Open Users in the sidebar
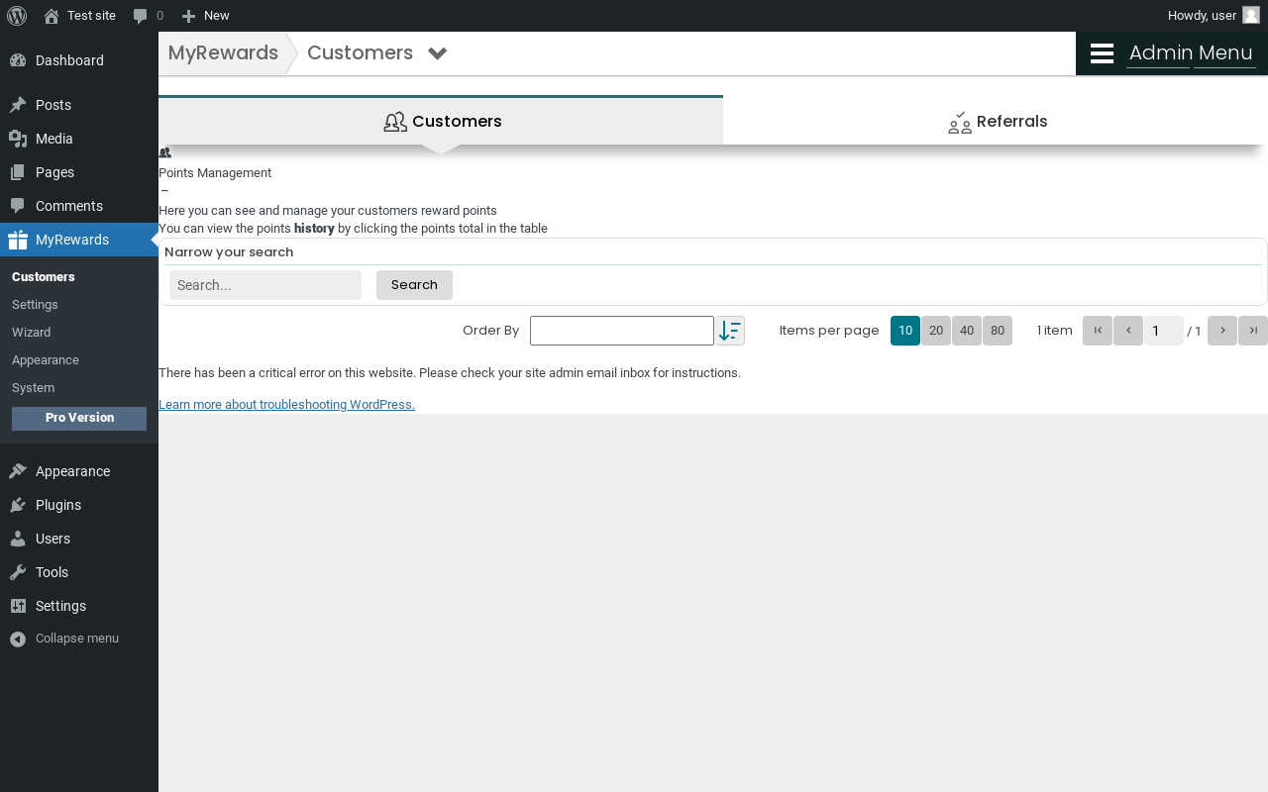Image resolution: width=1268 pixels, height=792 pixels. coord(79,539)
